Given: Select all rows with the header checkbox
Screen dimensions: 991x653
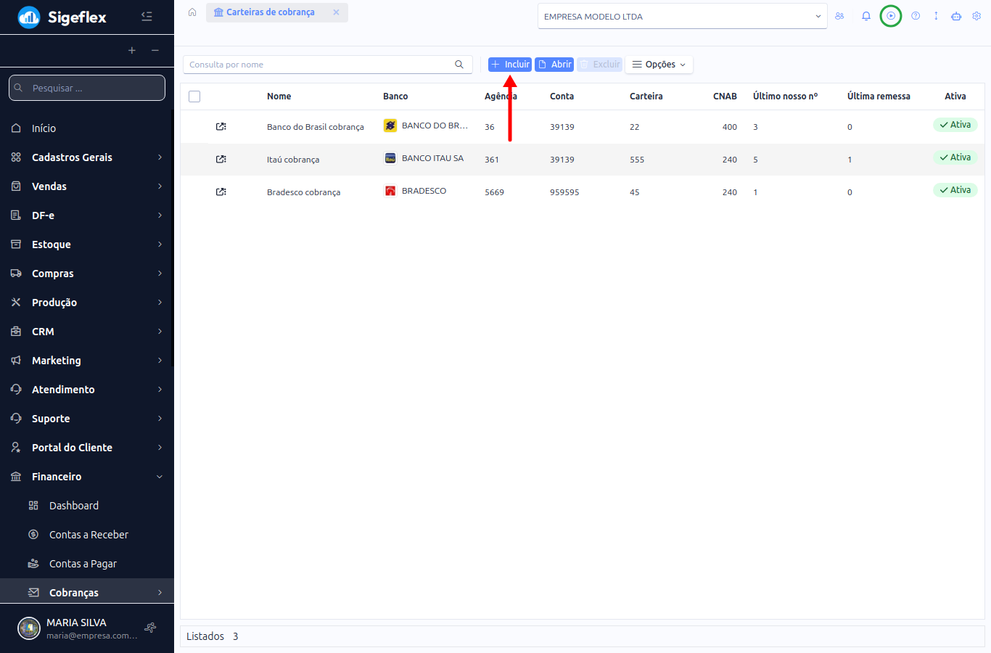Looking at the screenshot, I should 194,96.
